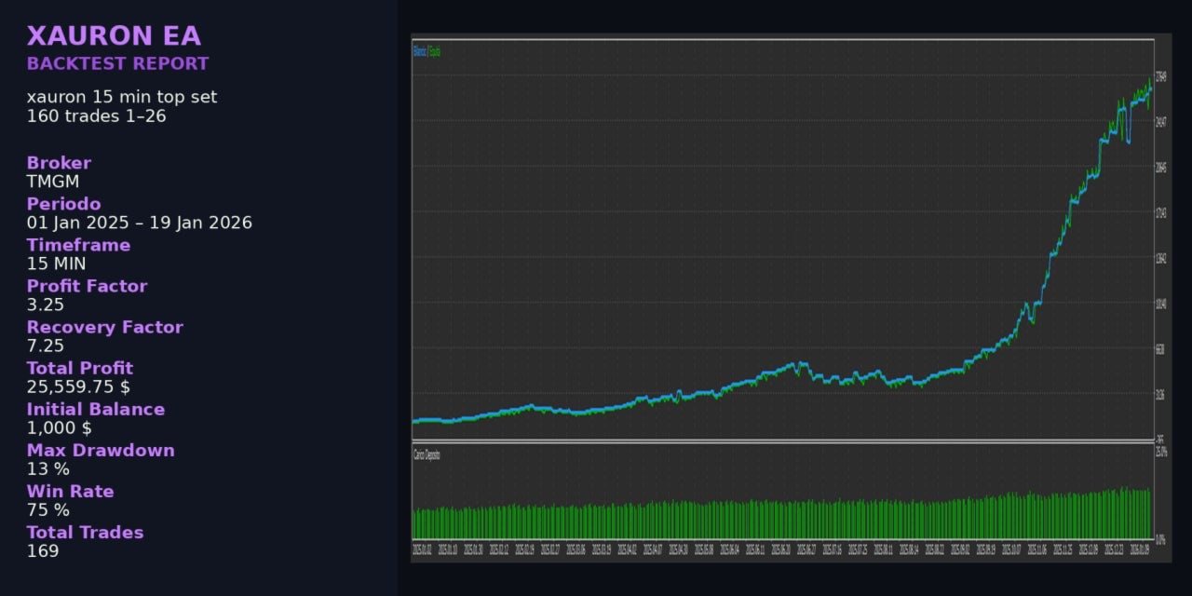Select the Broker heading

[59, 163]
